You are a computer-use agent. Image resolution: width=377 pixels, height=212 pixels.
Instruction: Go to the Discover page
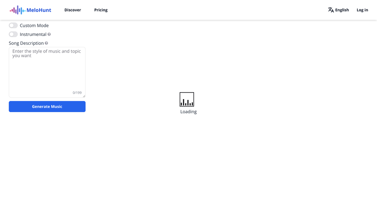pyautogui.click(x=73, y=10)
